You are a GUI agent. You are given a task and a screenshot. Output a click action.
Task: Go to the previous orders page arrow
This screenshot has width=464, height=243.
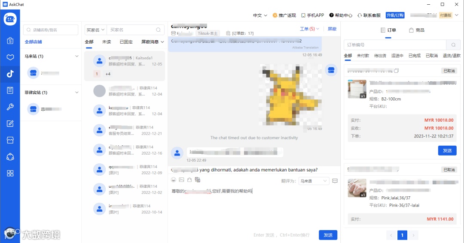pos(391,235)
